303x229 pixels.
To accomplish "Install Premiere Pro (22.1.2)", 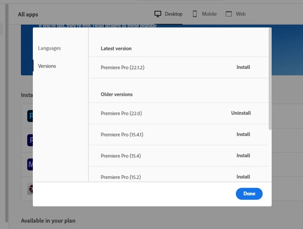I will point(243,67).
